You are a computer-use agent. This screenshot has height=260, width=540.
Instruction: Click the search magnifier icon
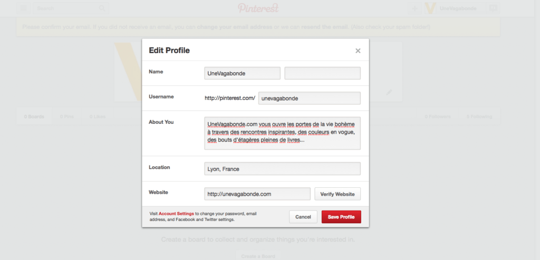(102, 8)
